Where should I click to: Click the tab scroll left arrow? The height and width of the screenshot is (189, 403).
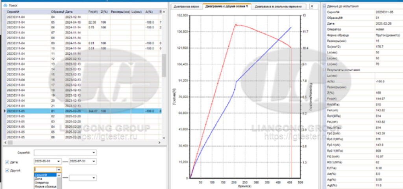click(311, 6)
